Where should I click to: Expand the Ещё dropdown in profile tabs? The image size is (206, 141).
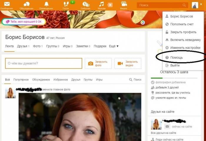pos(114,46)
